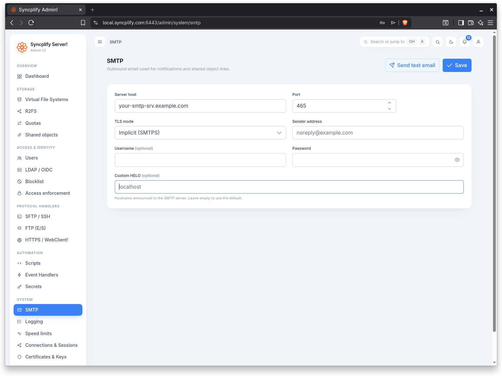Switch to dark mode with moon icon

tap(451, 42)
